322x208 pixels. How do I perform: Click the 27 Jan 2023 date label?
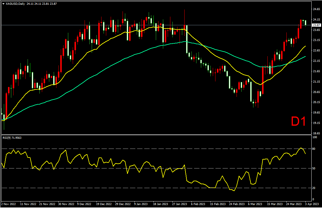pos(180,204)
